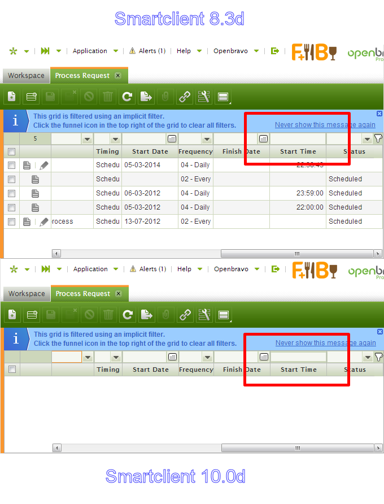This screenshot has width=384, height=504.
Task: Click 'New in grid' icon in upper toolbar
Action: (x=32, y=97)
